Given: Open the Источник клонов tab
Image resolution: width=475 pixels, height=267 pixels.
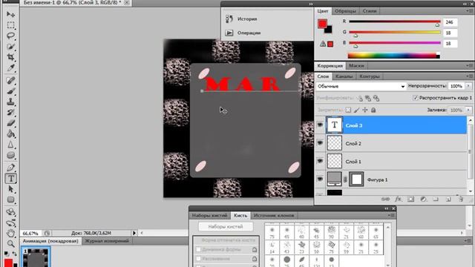Looking at the screenshot, I should [x=274, y=215].
